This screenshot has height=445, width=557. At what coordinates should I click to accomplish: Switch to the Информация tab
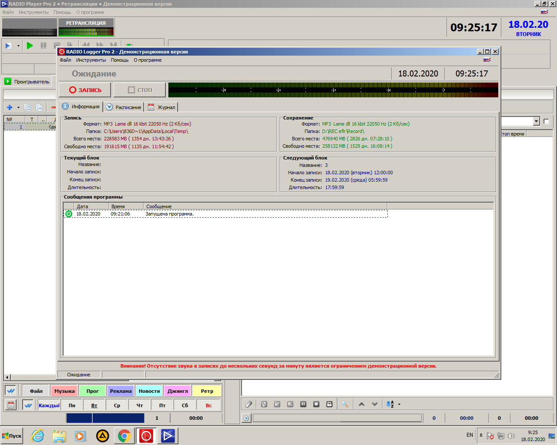81,106
